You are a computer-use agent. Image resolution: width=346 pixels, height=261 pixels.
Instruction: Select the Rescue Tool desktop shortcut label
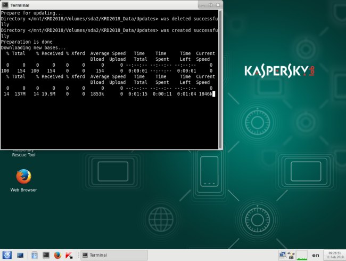click(23, 155)
